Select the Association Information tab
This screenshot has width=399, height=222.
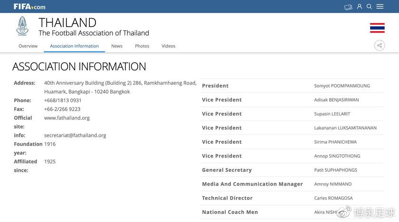coord(74,46)
